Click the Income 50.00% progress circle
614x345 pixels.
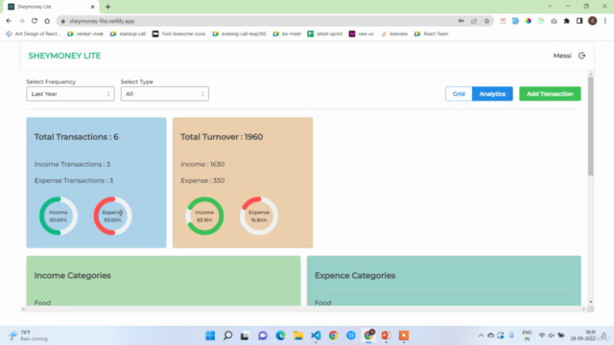tap(59, 216)
